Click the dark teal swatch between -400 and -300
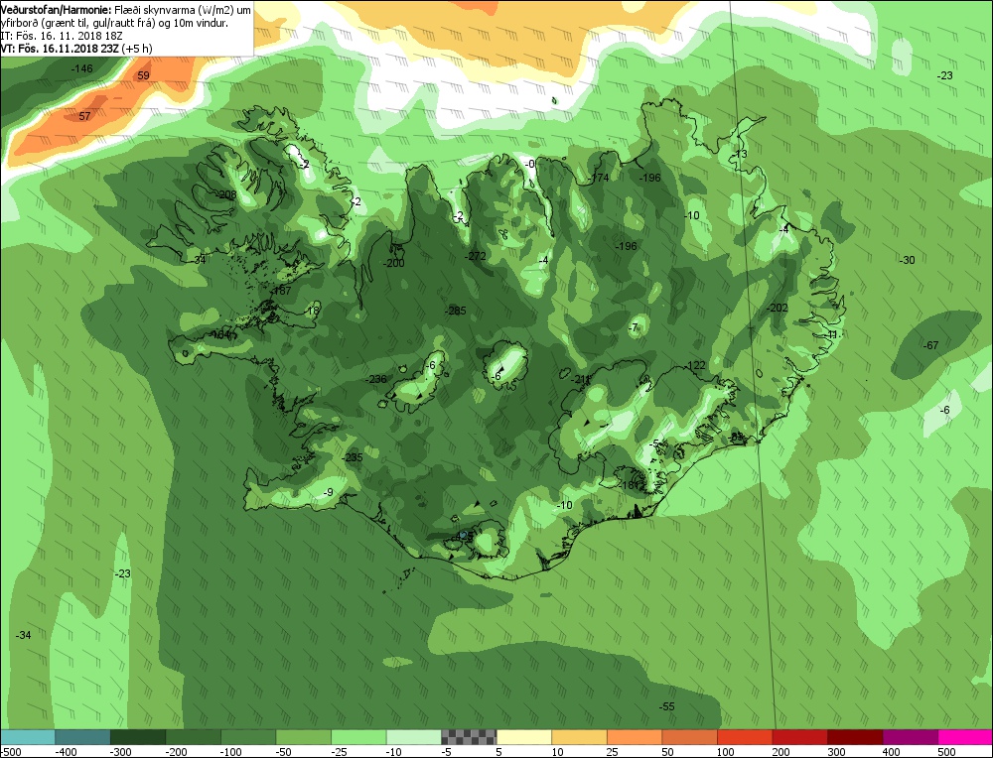 (82, 737)
